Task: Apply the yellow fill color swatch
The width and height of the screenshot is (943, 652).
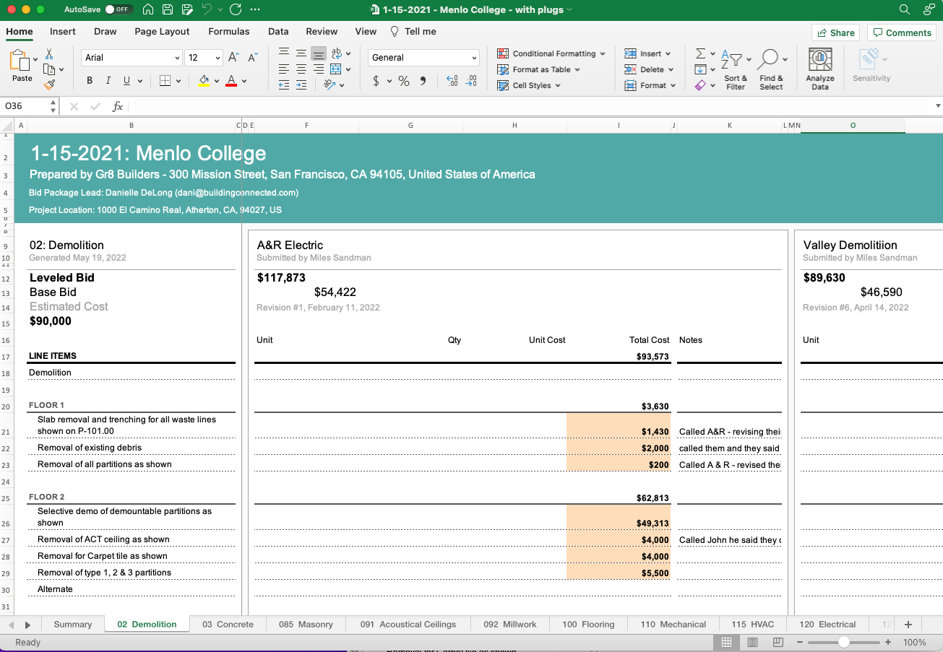Action: pos(204,81)
